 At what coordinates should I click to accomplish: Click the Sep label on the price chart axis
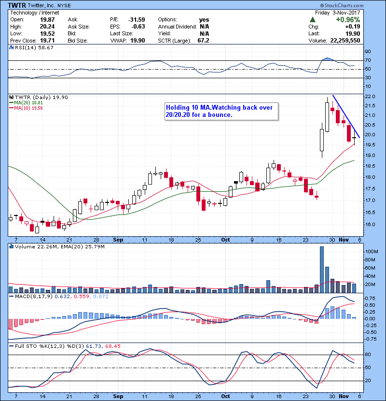[118, 240]
